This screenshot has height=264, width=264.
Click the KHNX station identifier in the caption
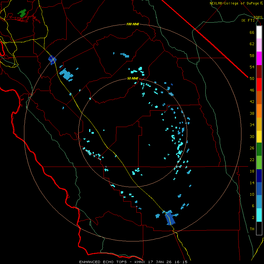(x=141, y=262)
